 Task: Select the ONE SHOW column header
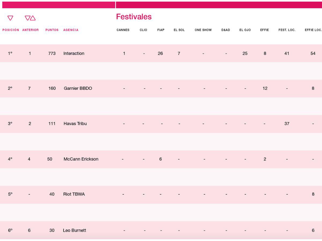(x=203, y=30)
